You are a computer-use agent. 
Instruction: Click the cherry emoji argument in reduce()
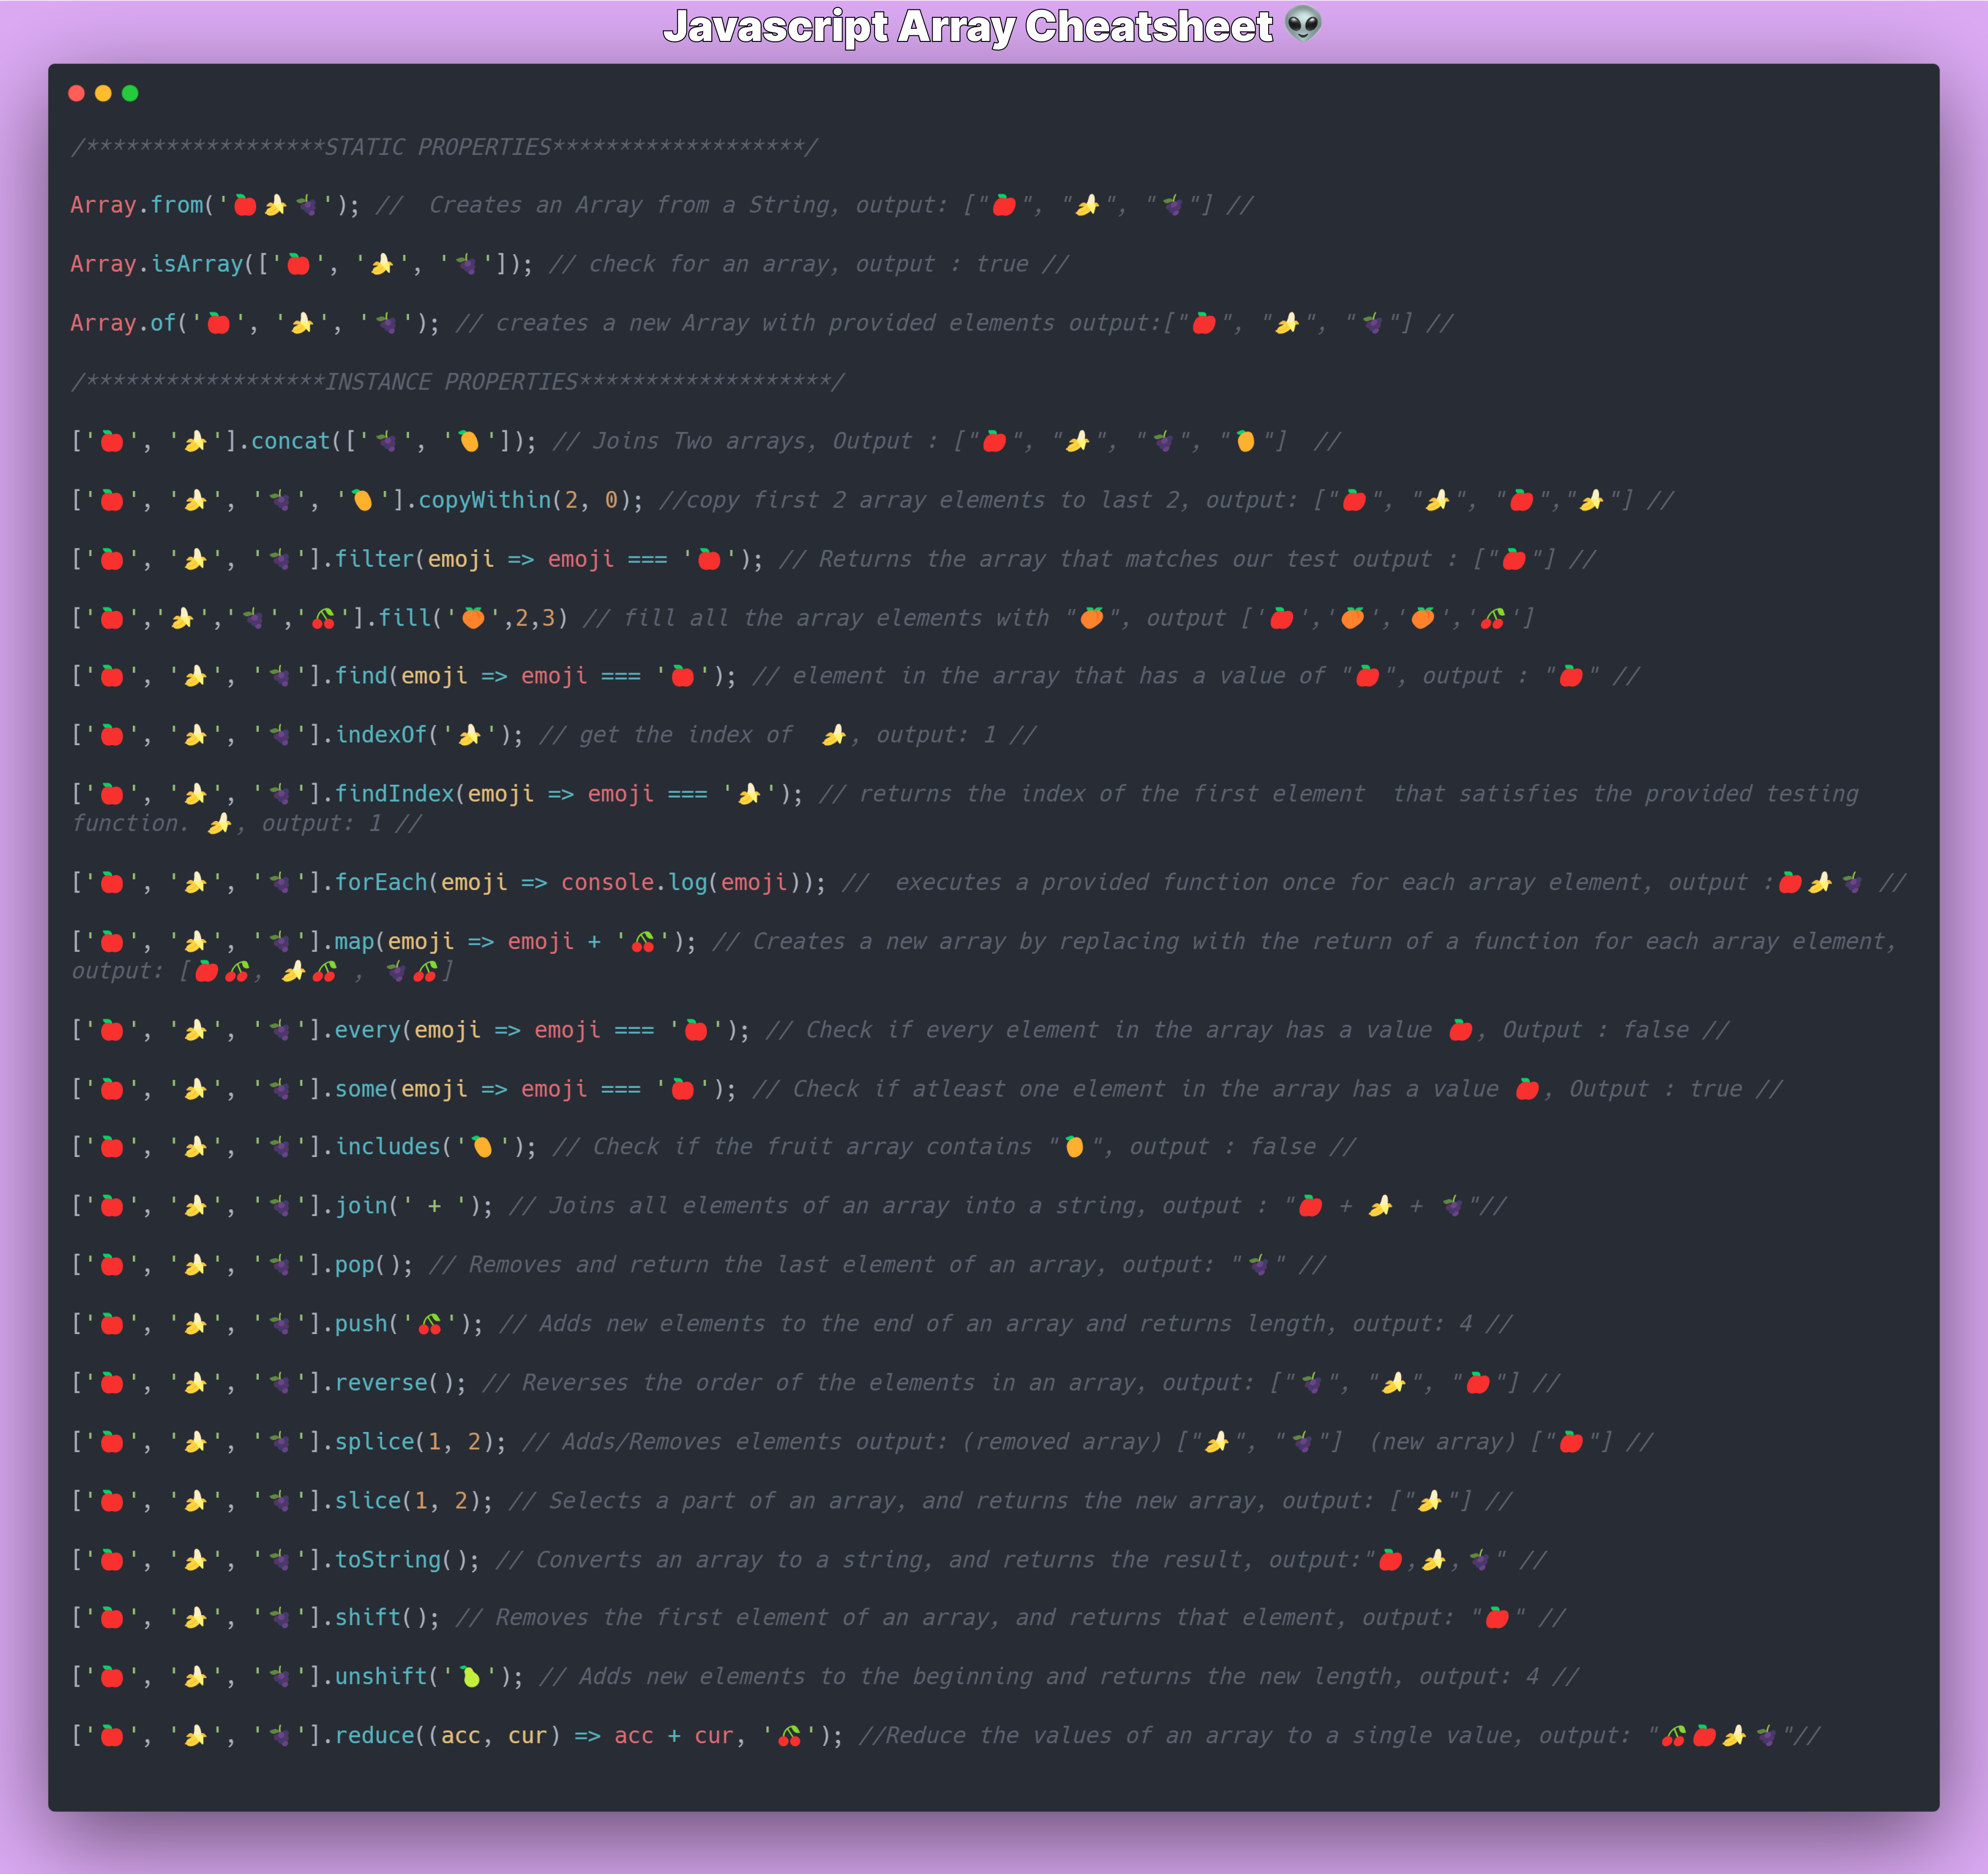(790, 1736)
